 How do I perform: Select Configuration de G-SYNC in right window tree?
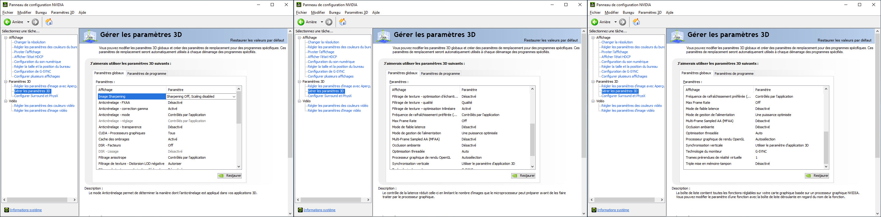tap(620, 71)
